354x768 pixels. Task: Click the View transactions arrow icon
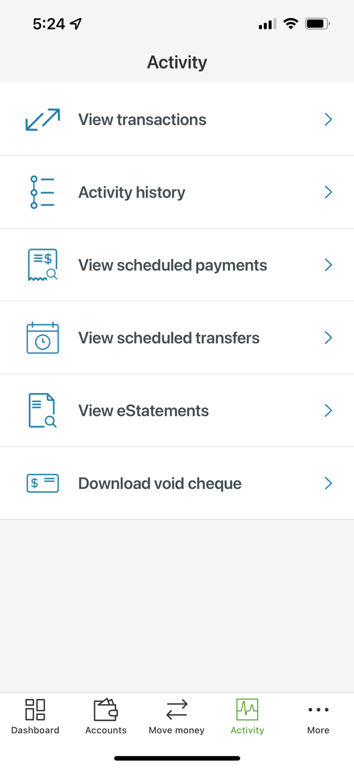[42, 119]
